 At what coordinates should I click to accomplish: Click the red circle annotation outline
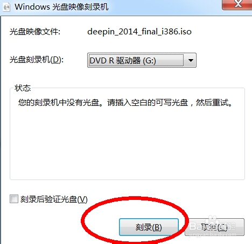click(83, 221)
